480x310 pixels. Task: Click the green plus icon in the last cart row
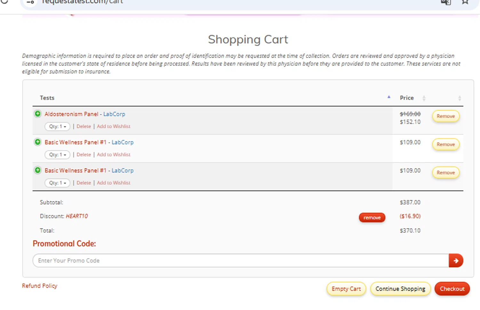click(38, 170)
